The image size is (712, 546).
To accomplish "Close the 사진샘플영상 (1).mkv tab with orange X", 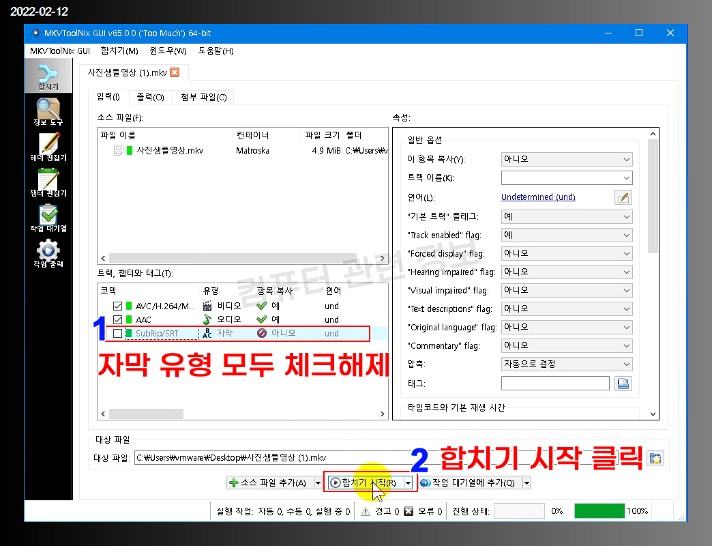I will click(175, 72).
